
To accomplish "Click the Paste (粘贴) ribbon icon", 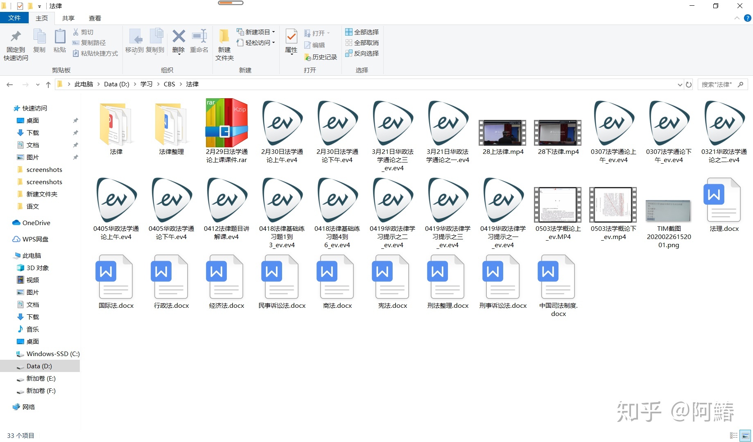I will click(60, 36).
